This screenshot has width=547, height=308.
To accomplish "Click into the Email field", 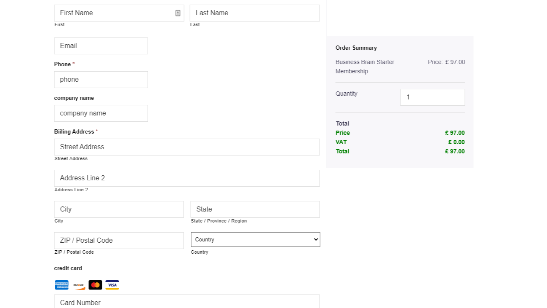I will tap(101, 46).
